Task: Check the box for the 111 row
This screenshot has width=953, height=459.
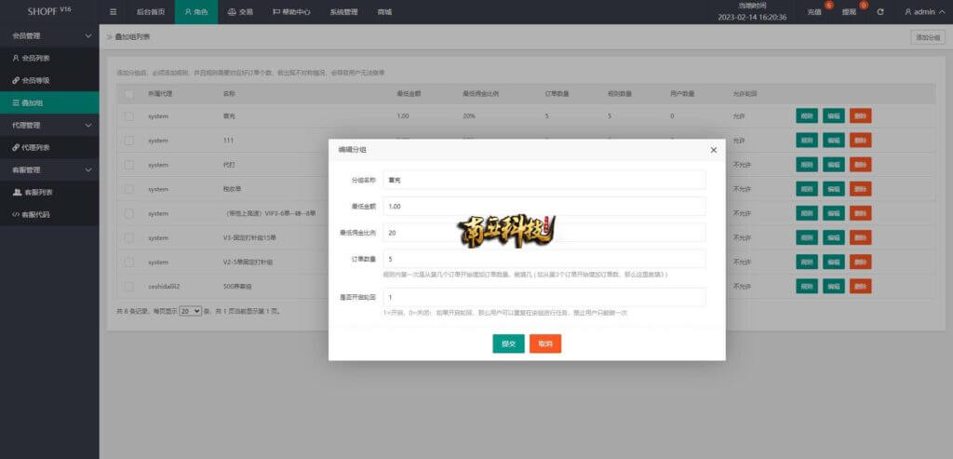Action: tap(128, 141)
